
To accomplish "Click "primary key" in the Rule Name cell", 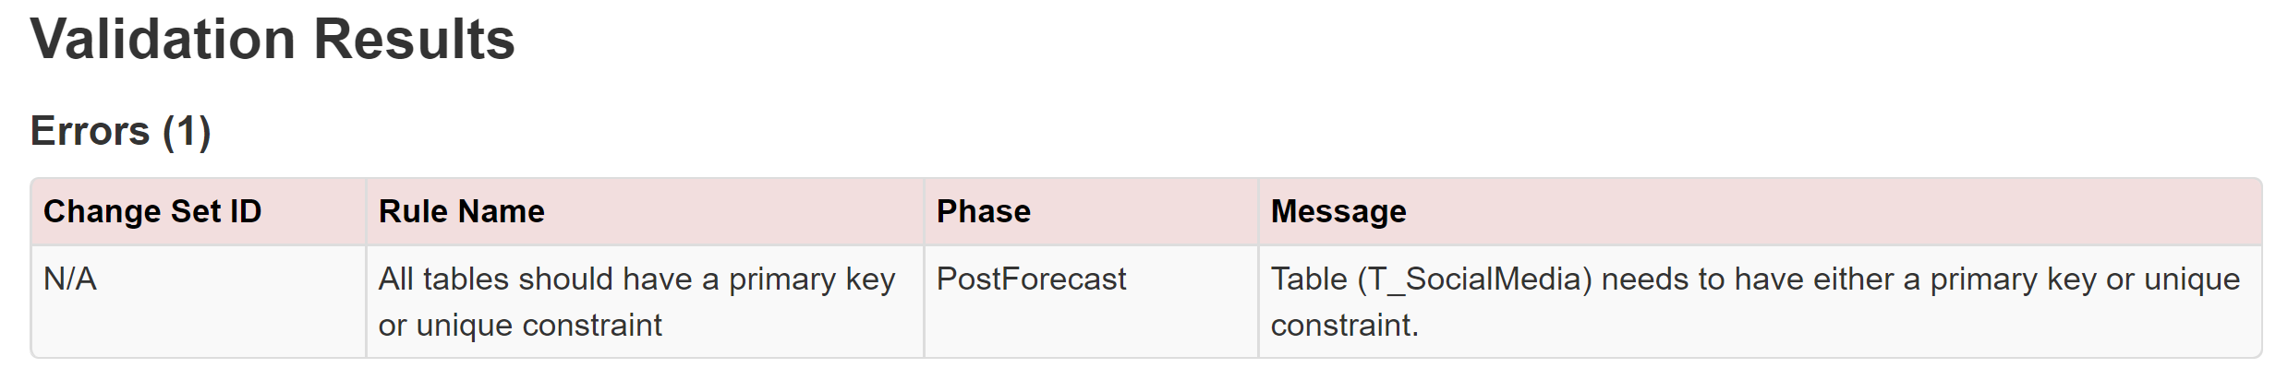I will click(812, 279).
